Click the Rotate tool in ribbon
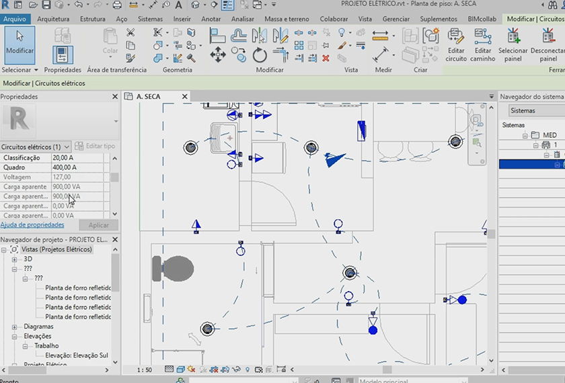565x383 pixels. (x=260, y=55)
